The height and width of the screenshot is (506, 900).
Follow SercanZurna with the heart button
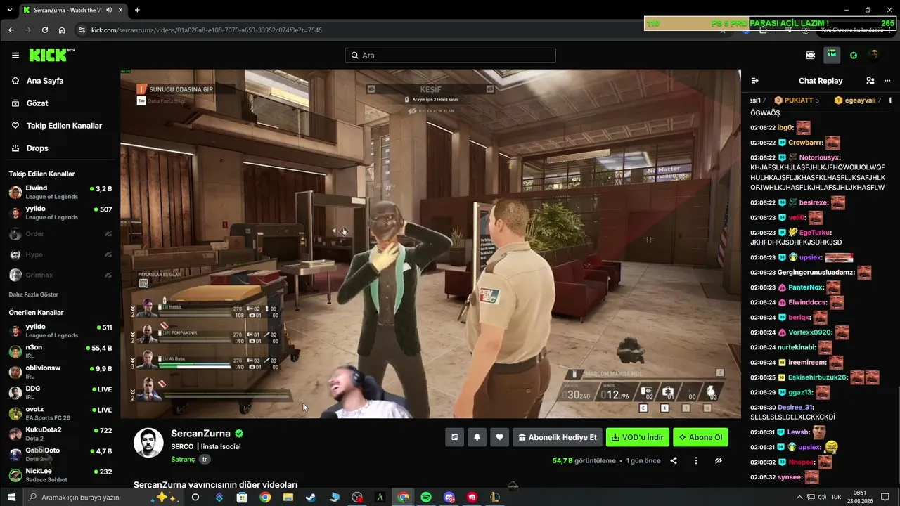(x=499, y=437)
